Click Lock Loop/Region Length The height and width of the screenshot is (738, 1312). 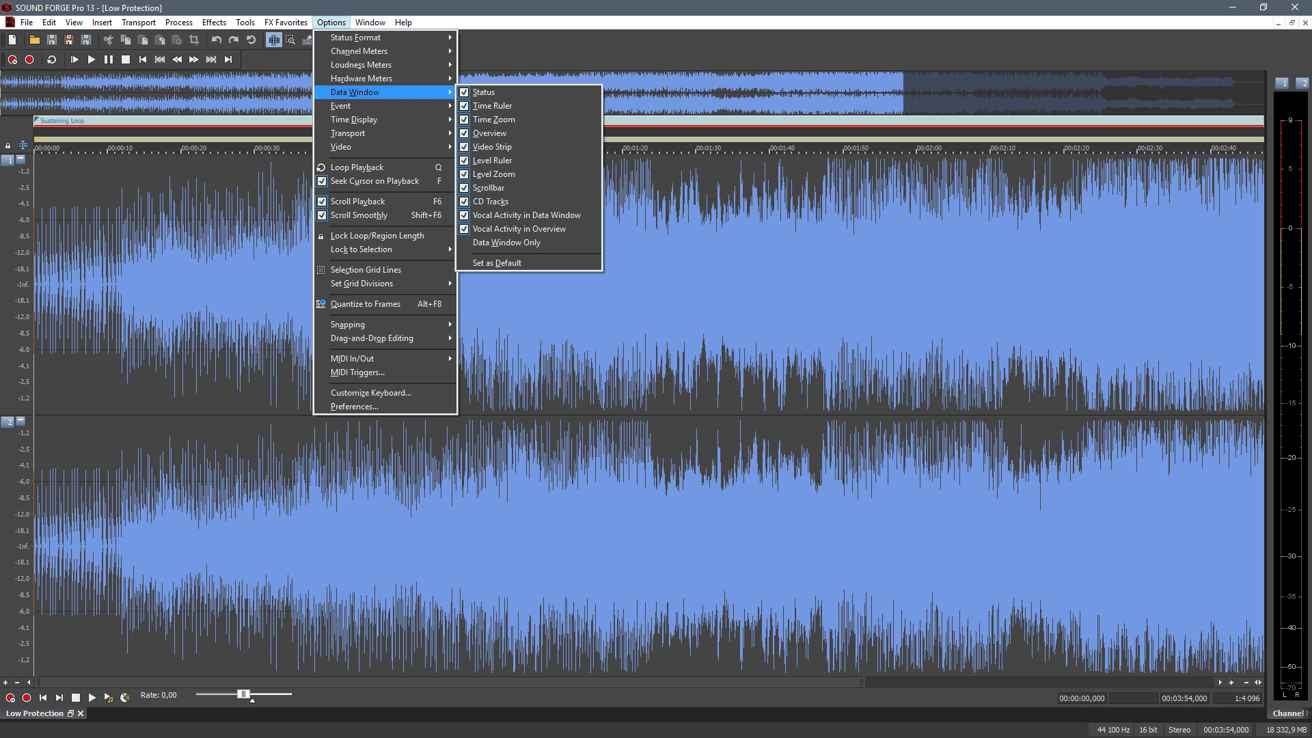(385, 236)
